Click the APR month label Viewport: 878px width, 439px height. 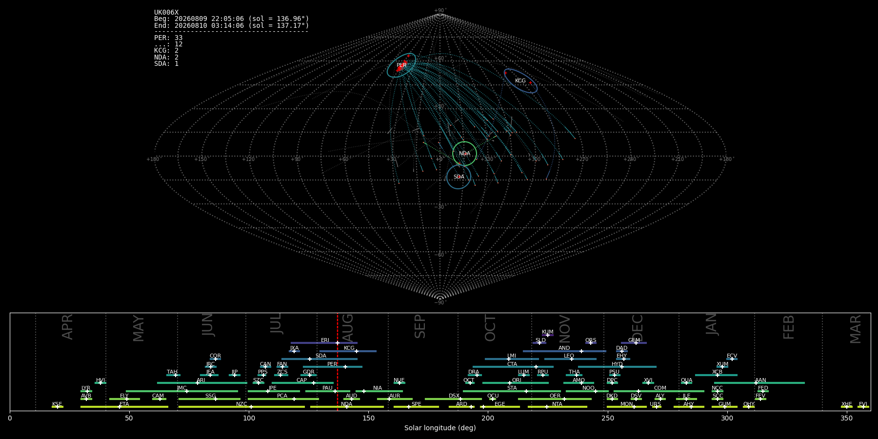pos(67,327)
